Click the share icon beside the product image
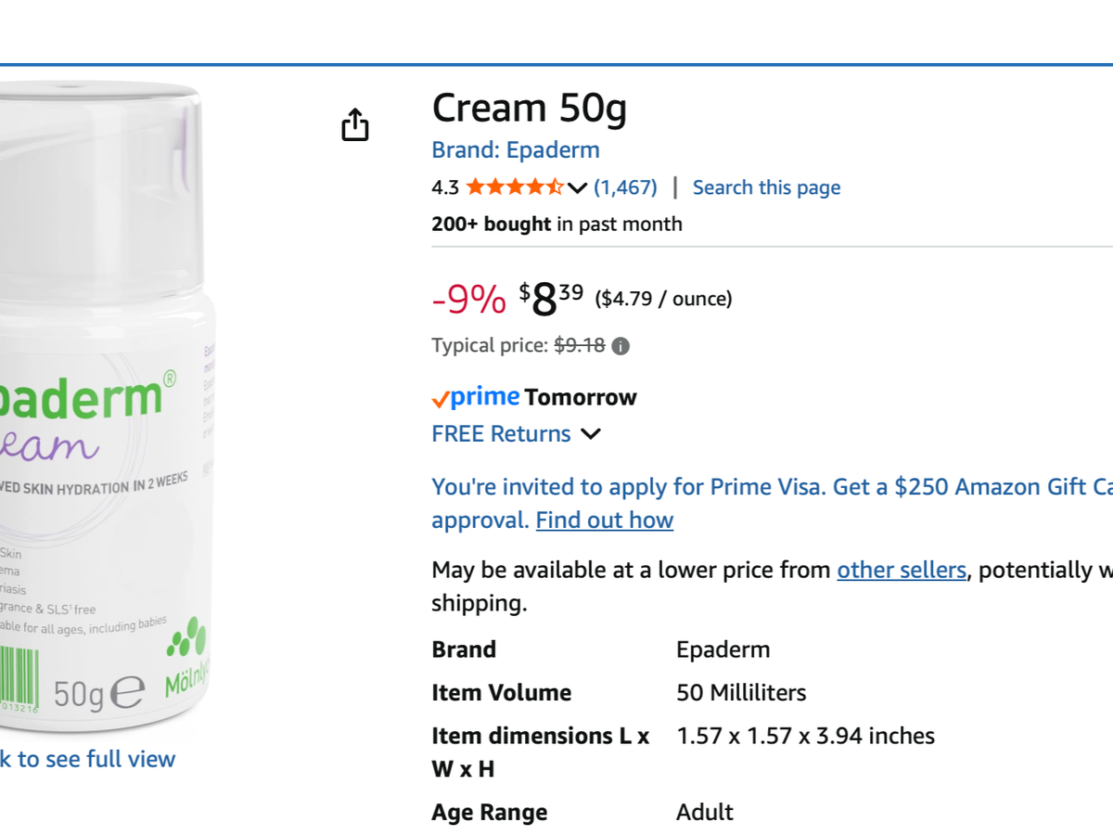 (x=355, y=125)
